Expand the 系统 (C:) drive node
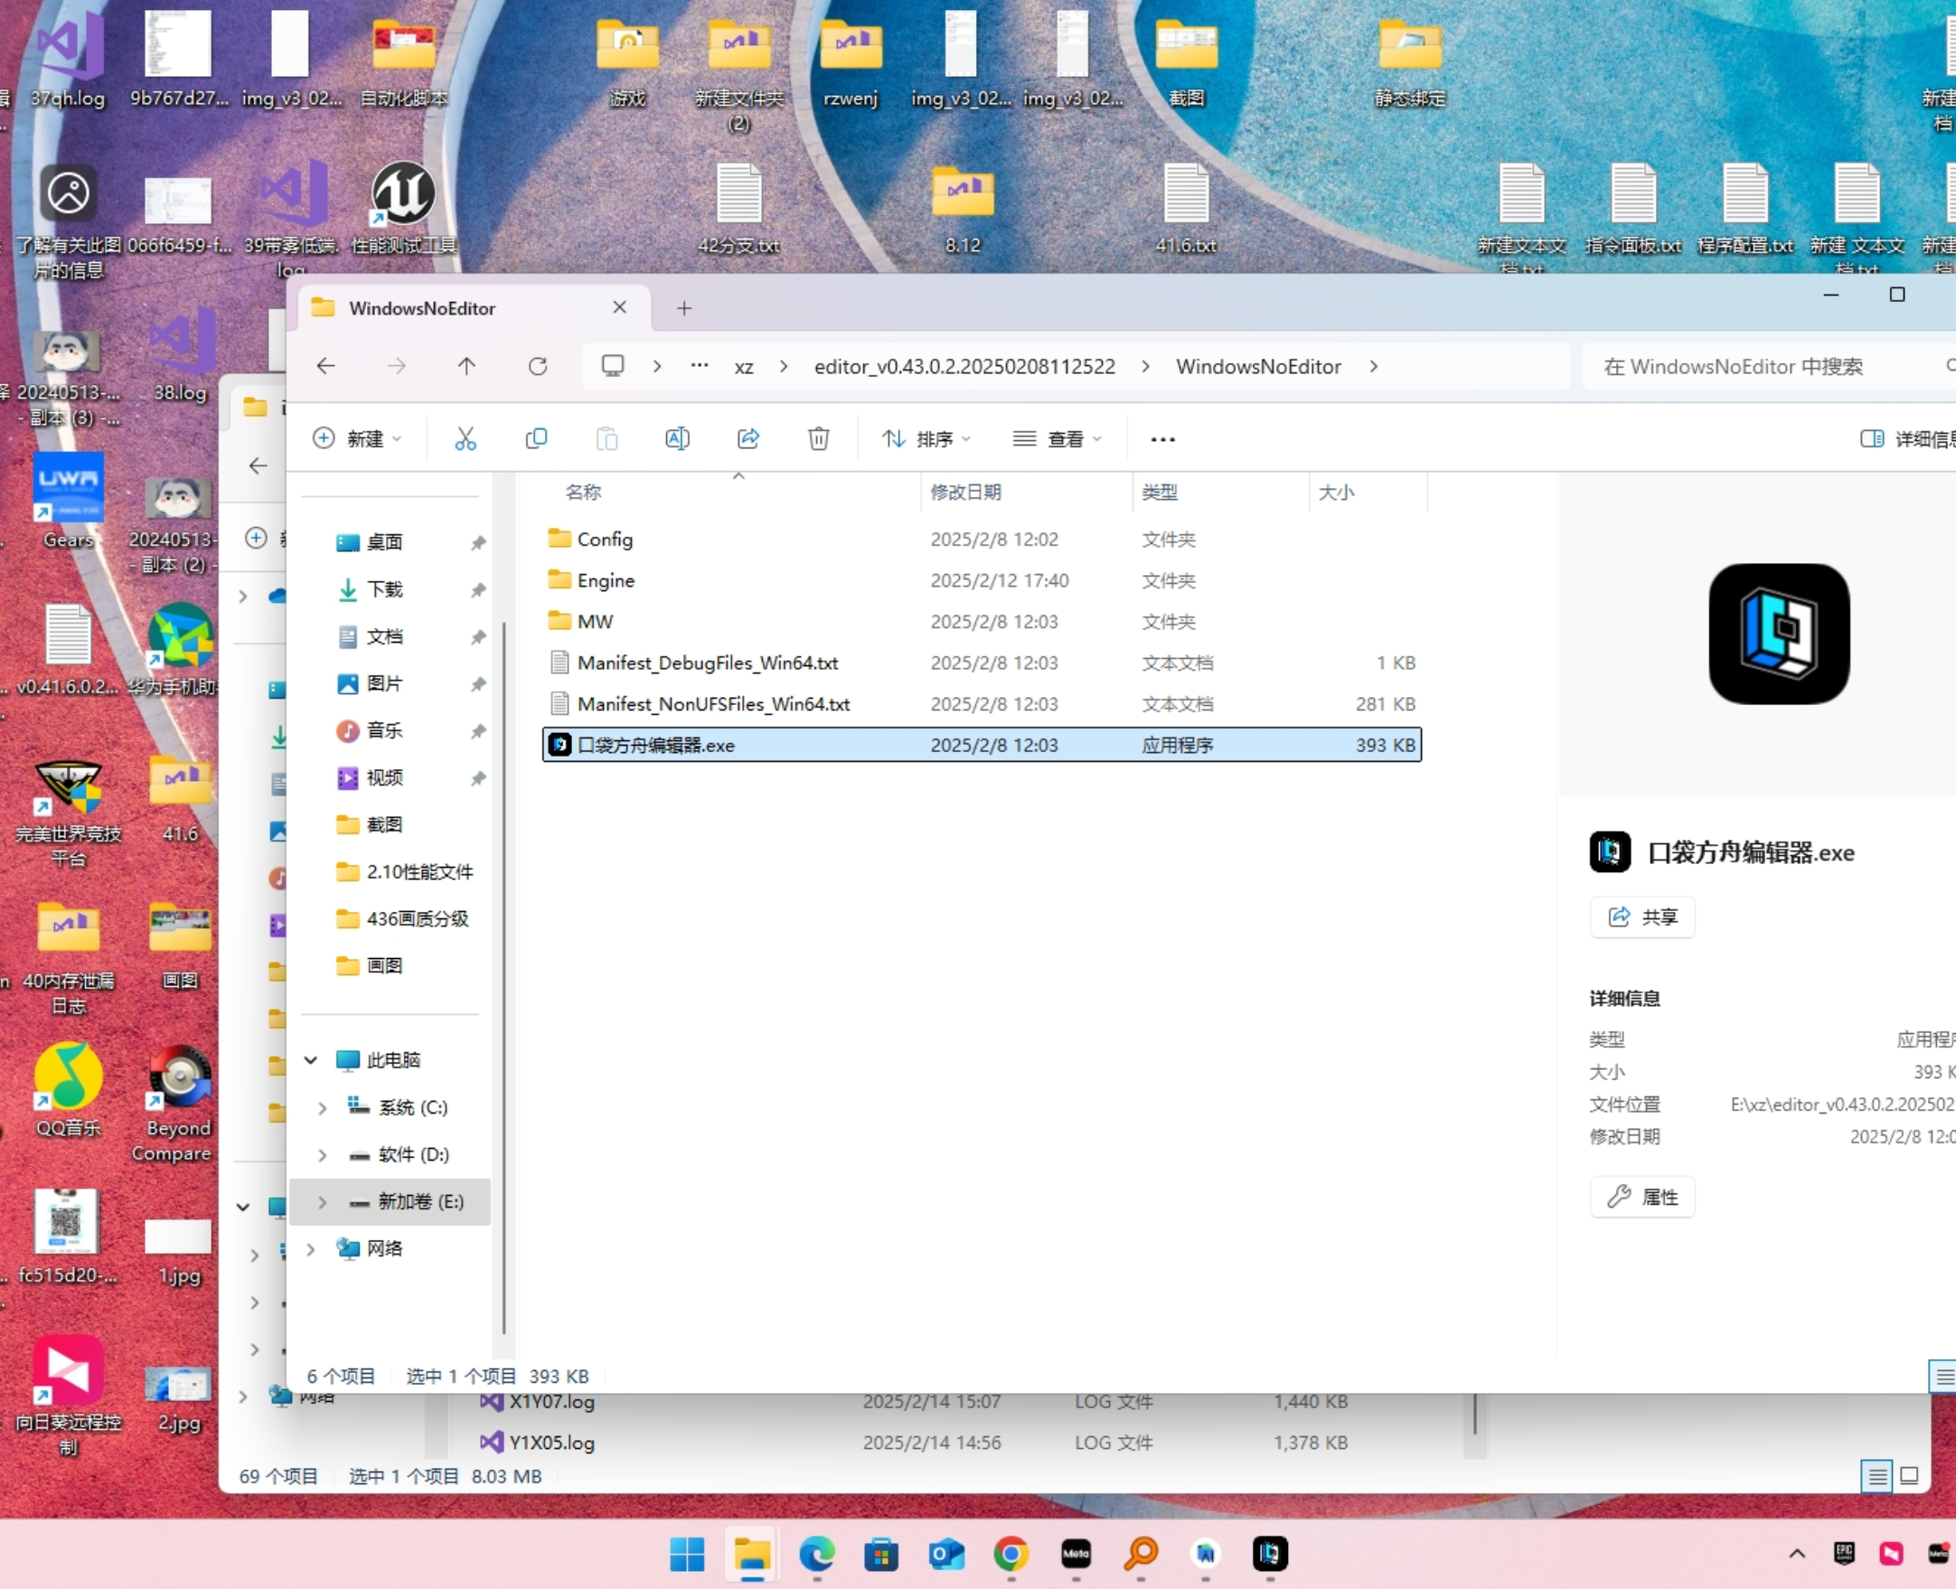Image resolution: width=1956 pixels, height=1589 pixels. pos(321,1107)
